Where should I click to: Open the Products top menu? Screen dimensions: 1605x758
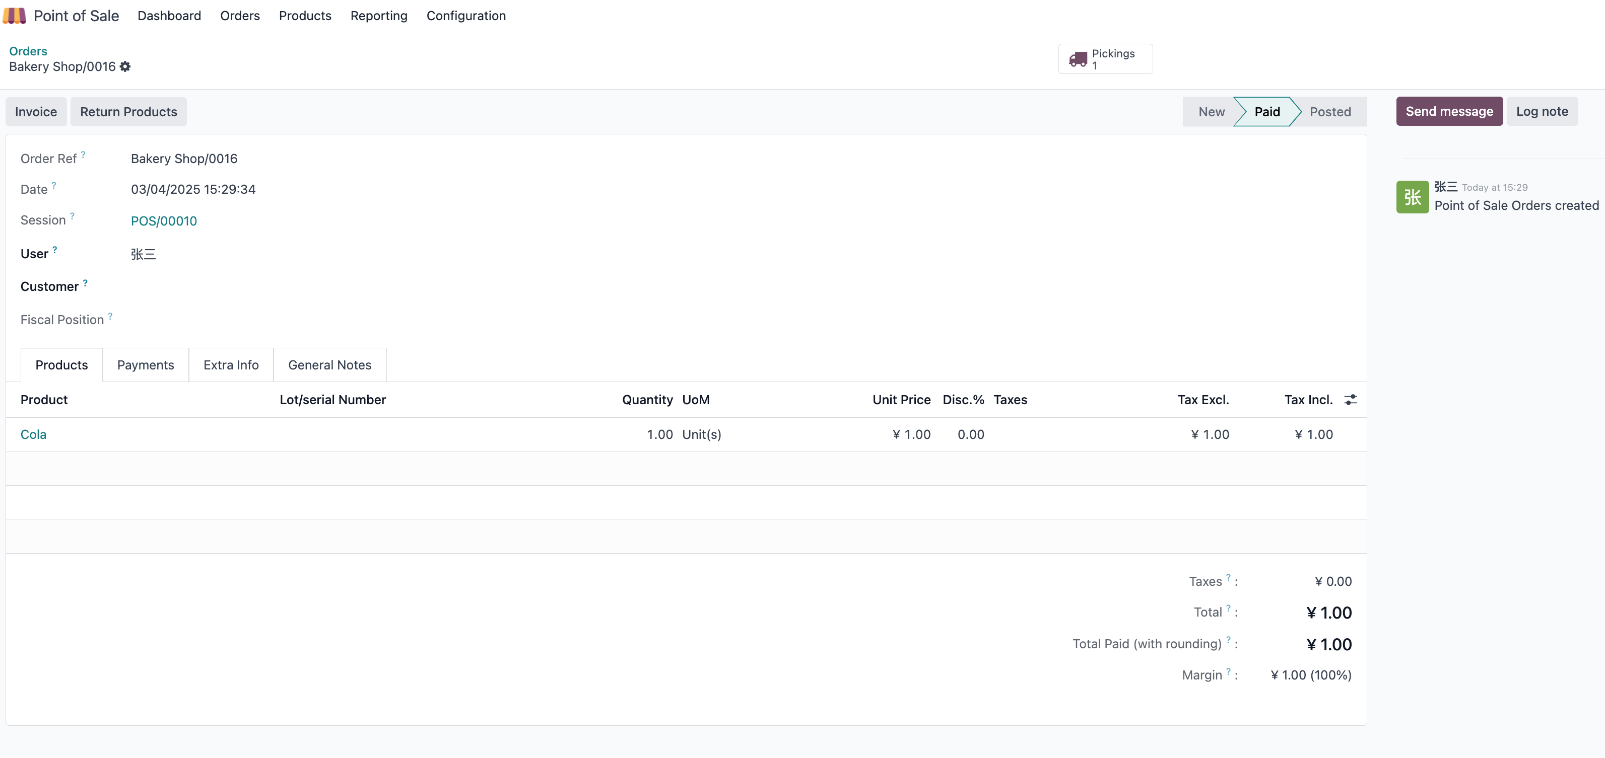coord(305,16)
